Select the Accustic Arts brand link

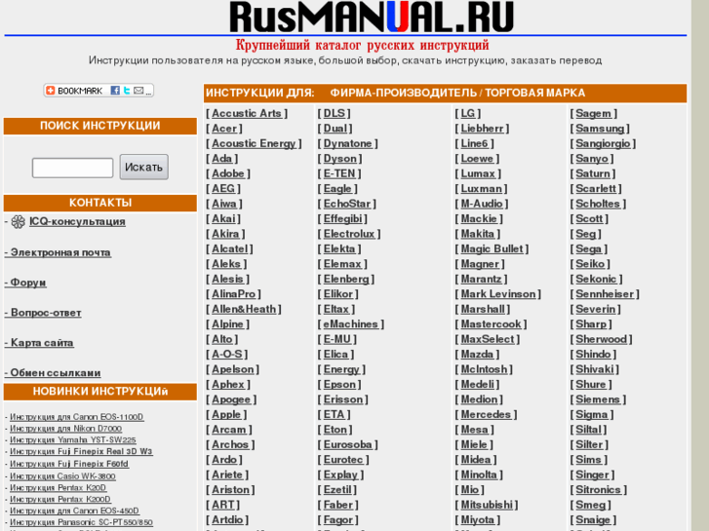(x=247, y=113)
